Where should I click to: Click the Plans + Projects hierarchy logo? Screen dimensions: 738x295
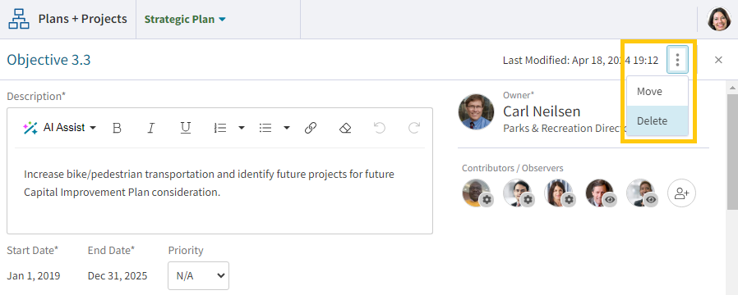(x=19, y=19)
